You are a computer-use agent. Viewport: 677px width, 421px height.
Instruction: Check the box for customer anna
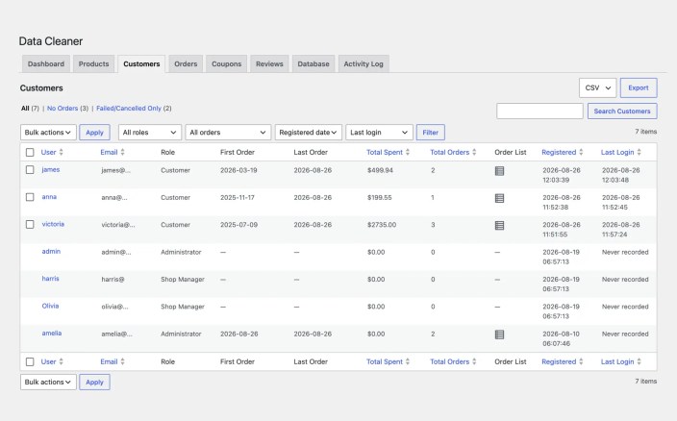[x=30, y=197]
